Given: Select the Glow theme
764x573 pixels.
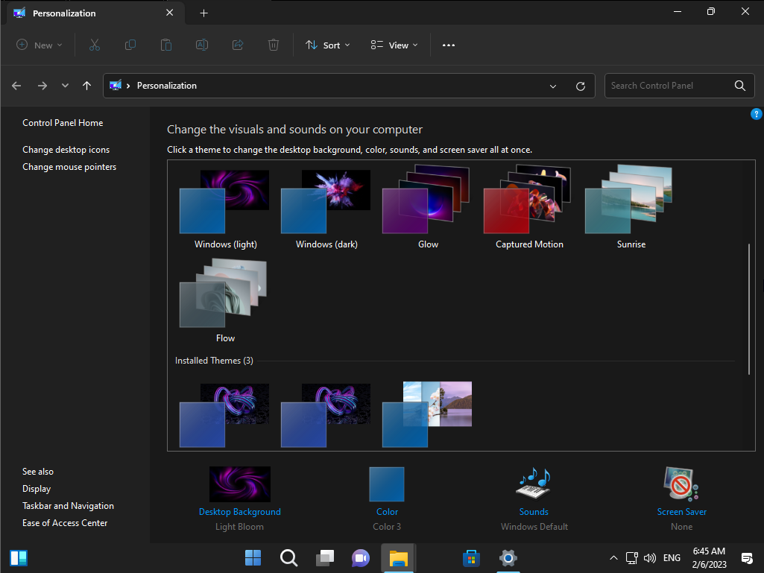Looking at the screenshot, I should [428, 208].
